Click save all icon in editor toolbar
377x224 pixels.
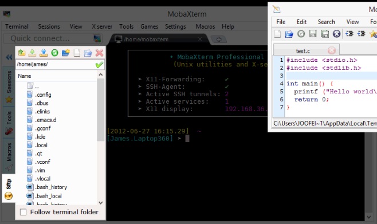[x=325, y=34]
